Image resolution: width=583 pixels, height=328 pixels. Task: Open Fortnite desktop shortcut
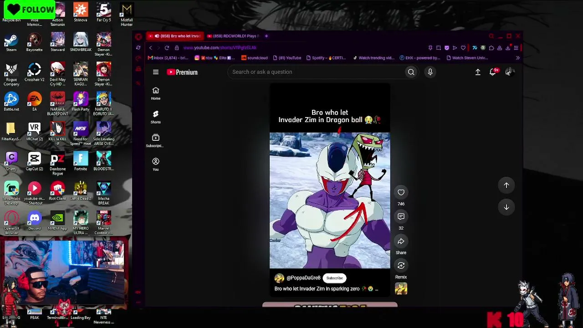click(81, 162)
